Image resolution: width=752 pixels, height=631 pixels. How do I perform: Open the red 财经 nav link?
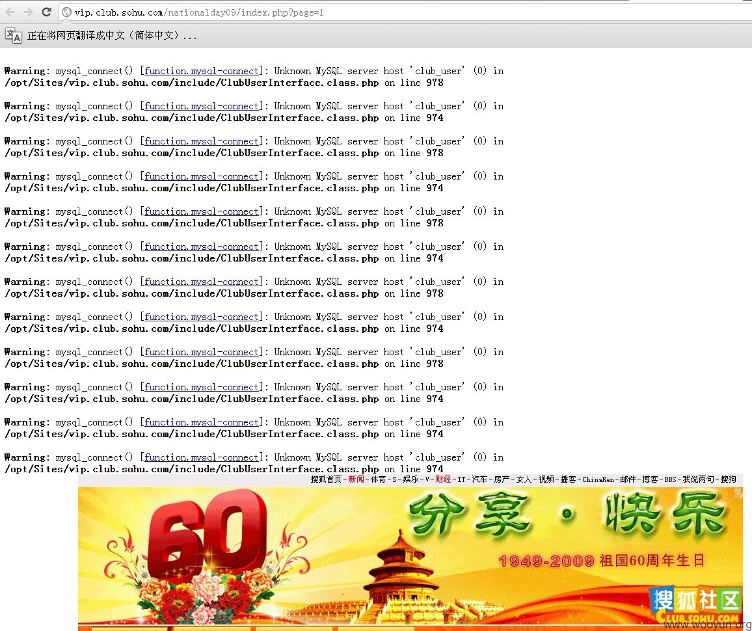(x=443, y=479)
